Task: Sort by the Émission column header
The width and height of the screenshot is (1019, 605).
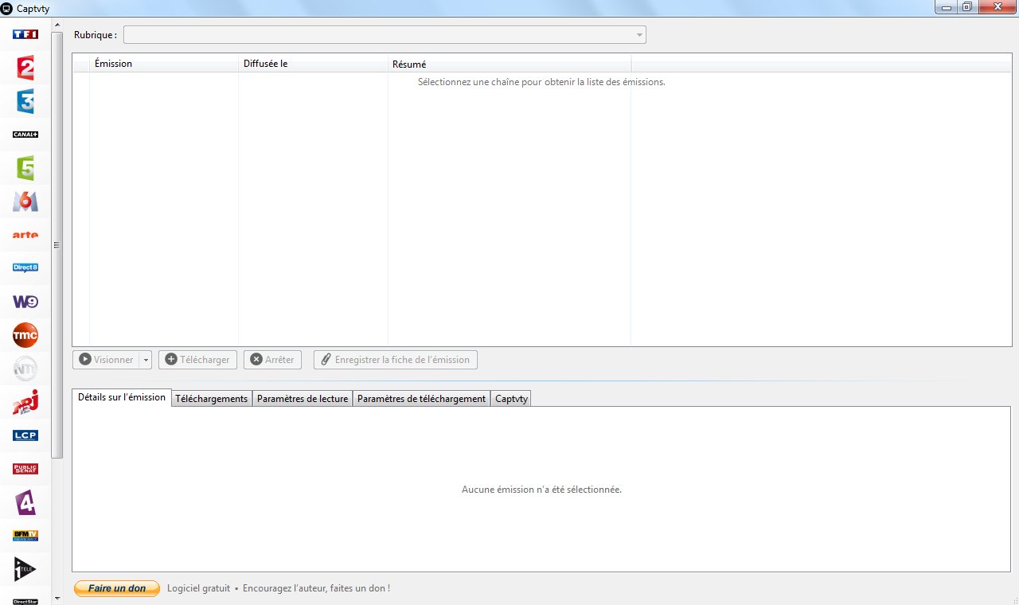Action: (x=164, y=64)
